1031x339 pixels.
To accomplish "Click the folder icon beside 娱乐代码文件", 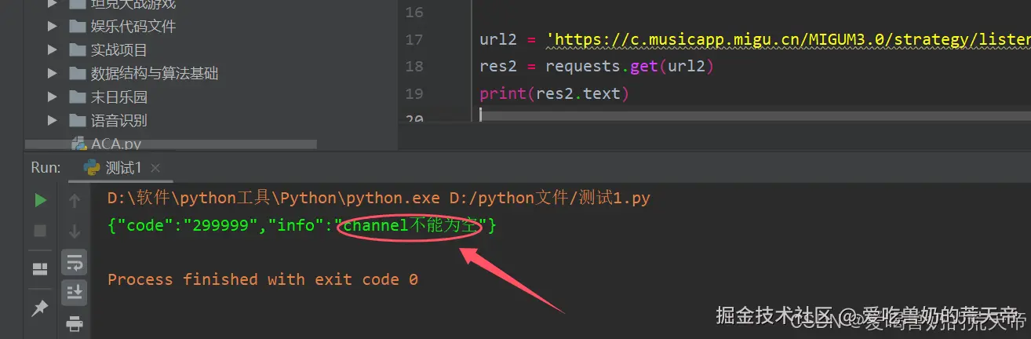I will click(77, 26).
